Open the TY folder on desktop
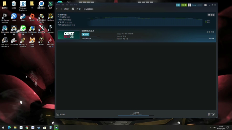Viewport: 232px width, 130px height. [x=32, y=5]
